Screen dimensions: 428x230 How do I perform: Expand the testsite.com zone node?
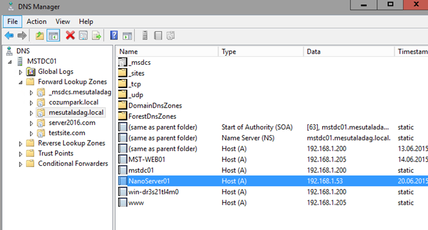[x=31, y=134]
